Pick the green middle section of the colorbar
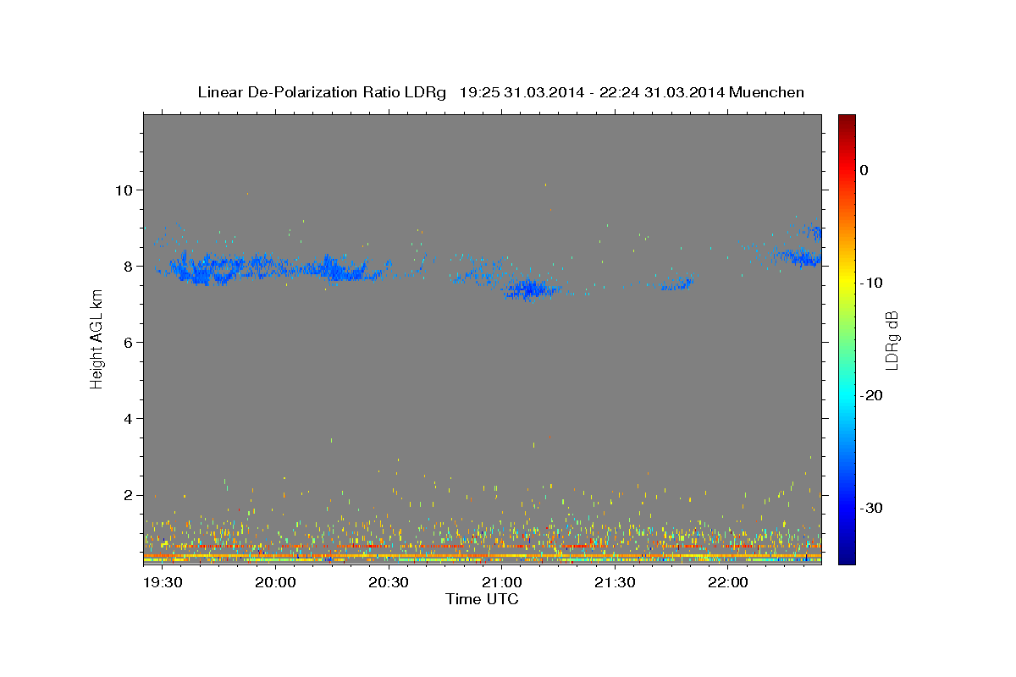 846,338
